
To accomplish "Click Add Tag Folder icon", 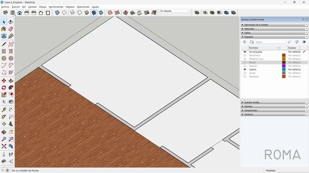I will pyautogui.click(x=252, y=42).
